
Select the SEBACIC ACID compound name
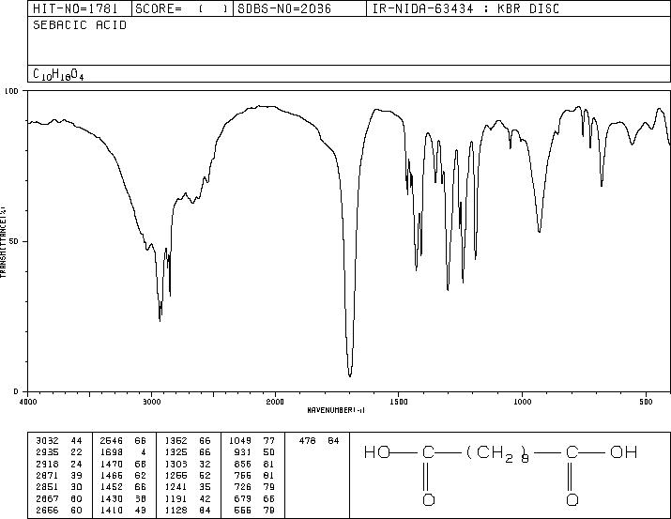click(80, 25)
